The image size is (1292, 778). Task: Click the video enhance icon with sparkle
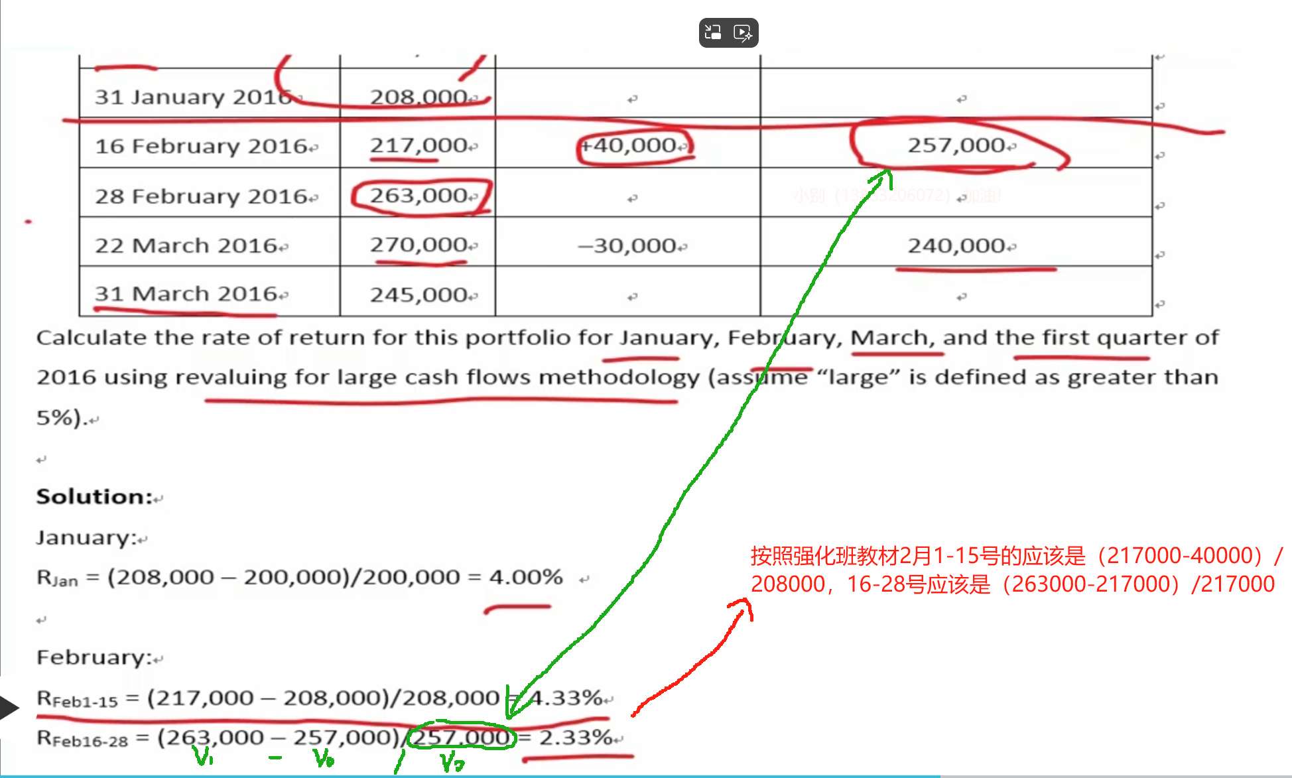743,32
